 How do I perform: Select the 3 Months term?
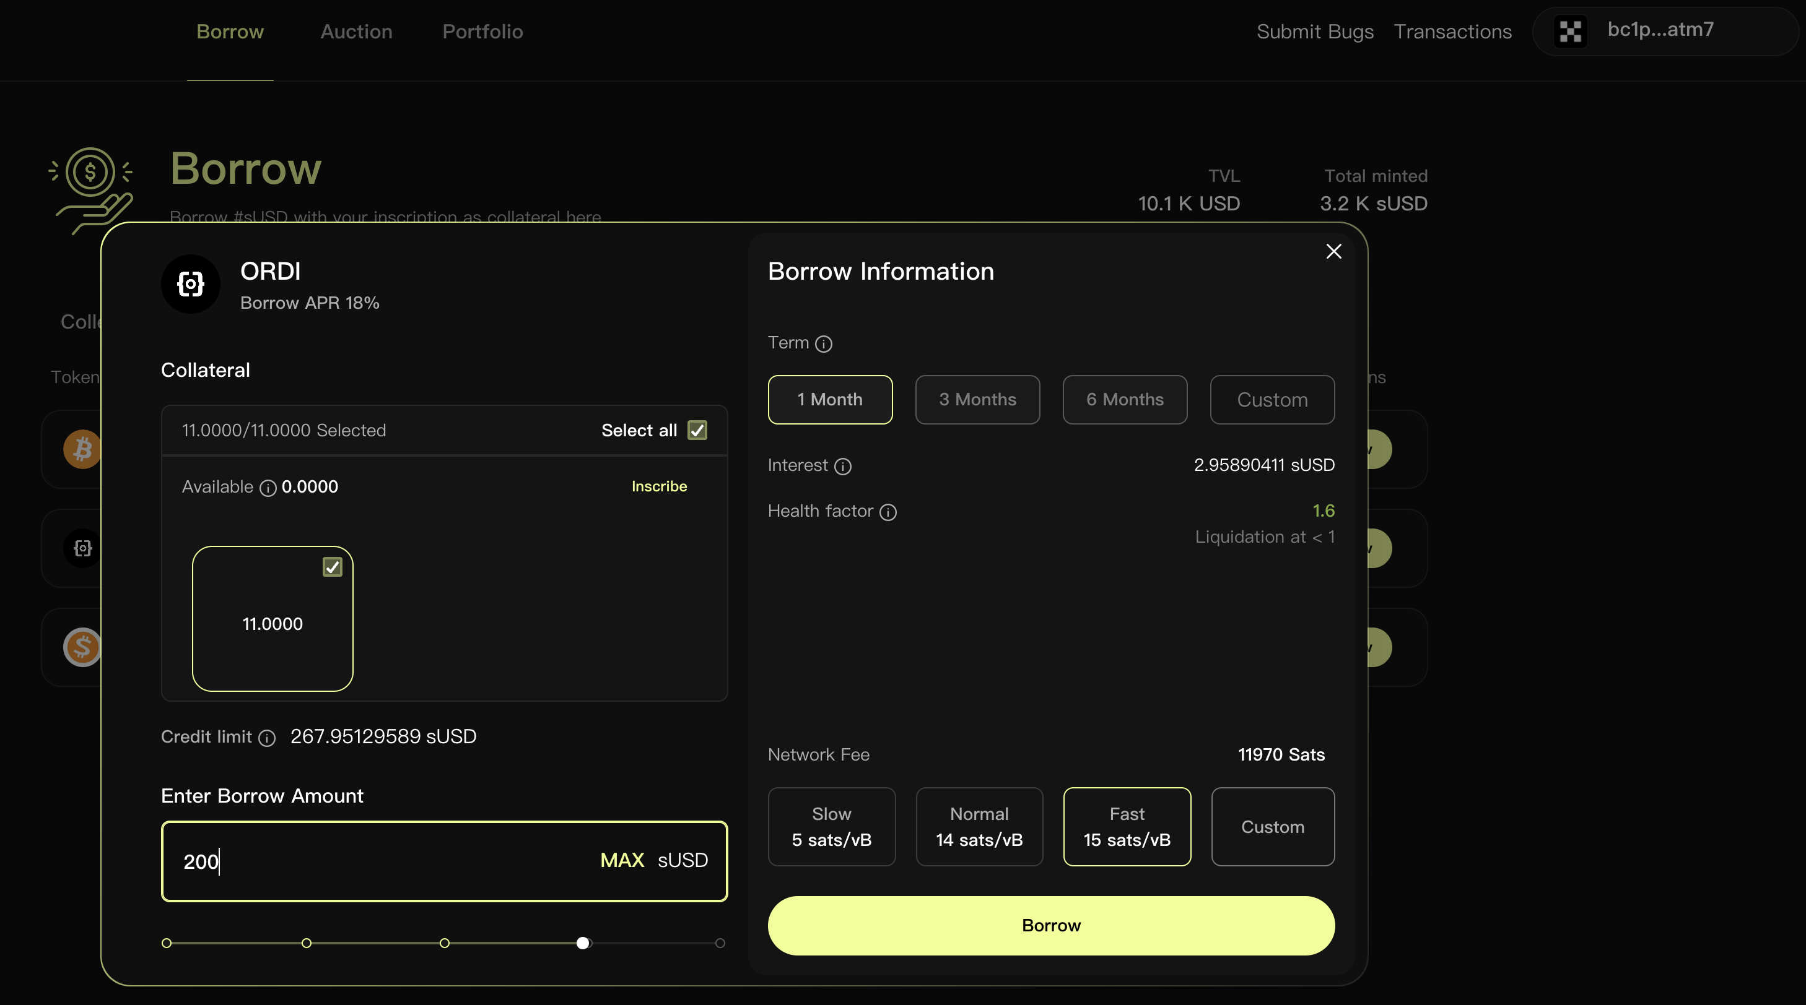977,400
